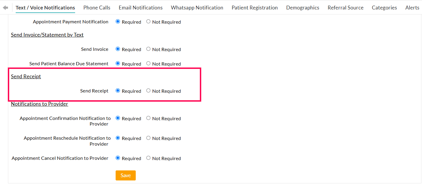Viewport: 422px width, 184px height.
Task: Switch to the Categories tab
Action: click(384, 8)
